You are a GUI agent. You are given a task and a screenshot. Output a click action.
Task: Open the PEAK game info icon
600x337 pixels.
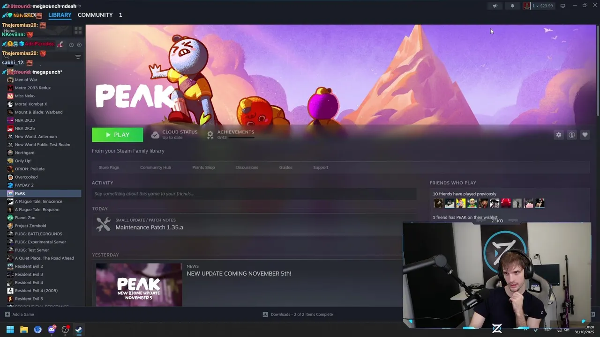click(x=571, y=135)
